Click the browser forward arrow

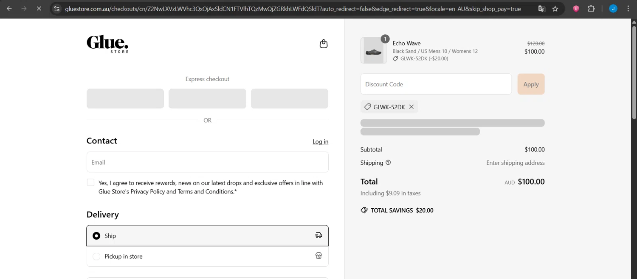click(24, 8)
